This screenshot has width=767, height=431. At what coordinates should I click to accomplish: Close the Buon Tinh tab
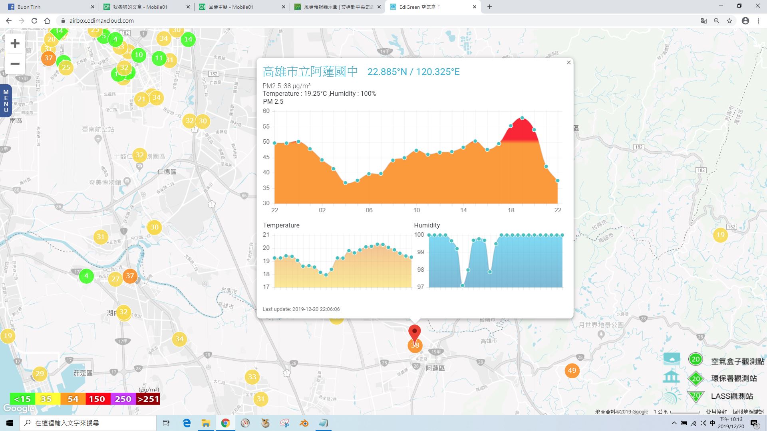[x=93, y=7]
